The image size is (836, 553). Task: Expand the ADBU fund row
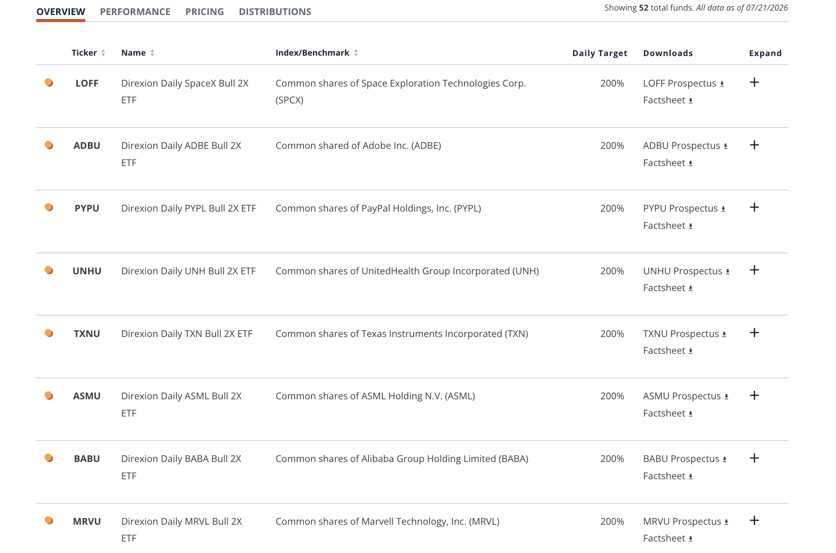754,145
